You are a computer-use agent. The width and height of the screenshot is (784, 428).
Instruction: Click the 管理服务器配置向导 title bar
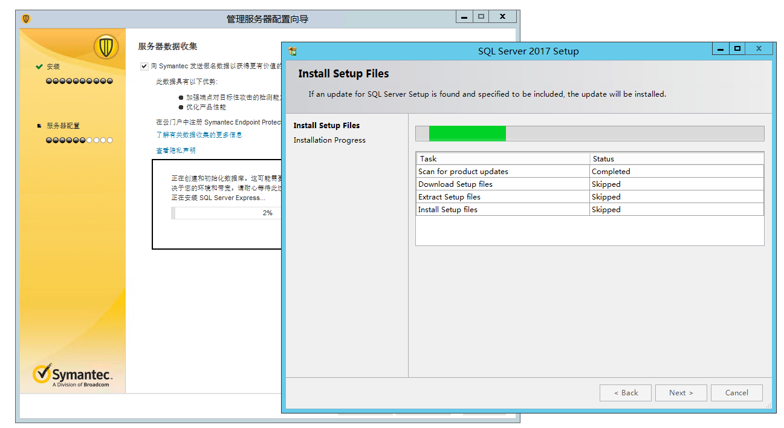click(x=268, y=19)
